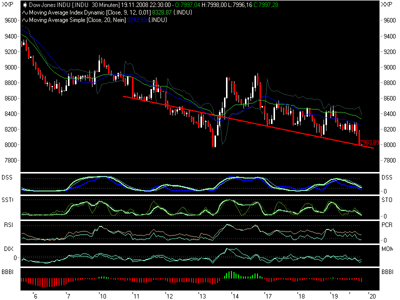The width and height of the screenshot is (400, 300).
Task: Click the PCR indicator label
Action: point(387,224)
